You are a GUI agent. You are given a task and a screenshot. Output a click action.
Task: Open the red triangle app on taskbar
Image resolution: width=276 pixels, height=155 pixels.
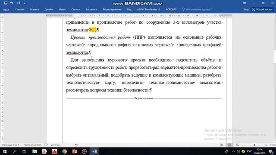55,151
